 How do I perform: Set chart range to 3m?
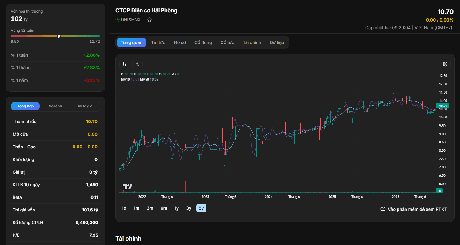coord(150,208)
